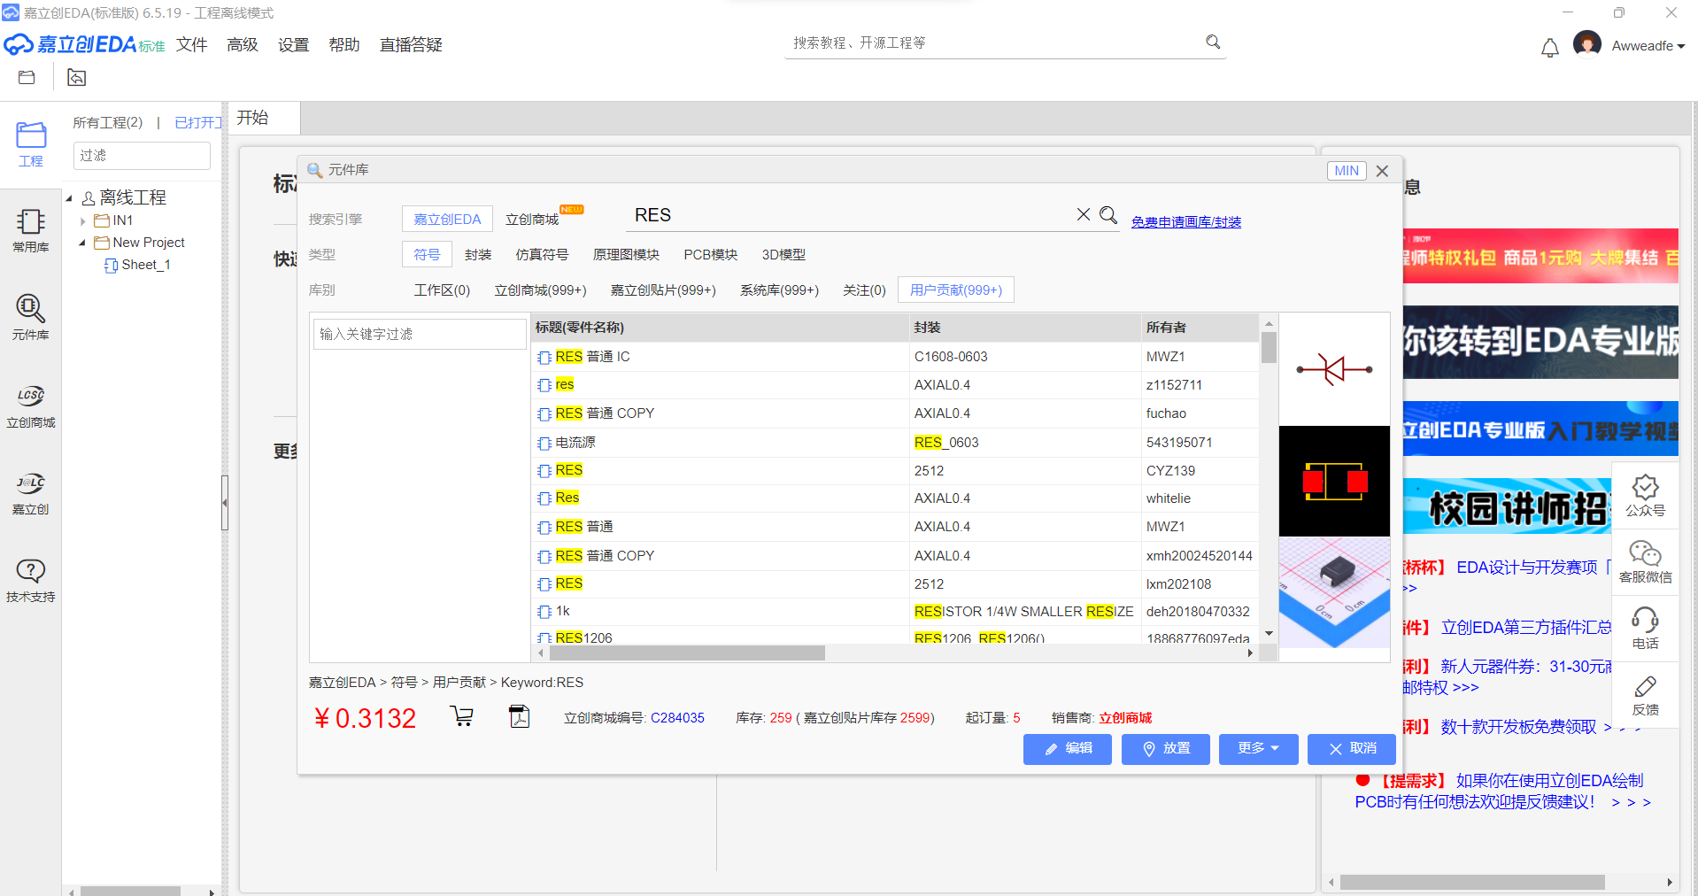Select the 系统库(999+) library category
This screenshot has height=896, width=1698.
point(779,290)
